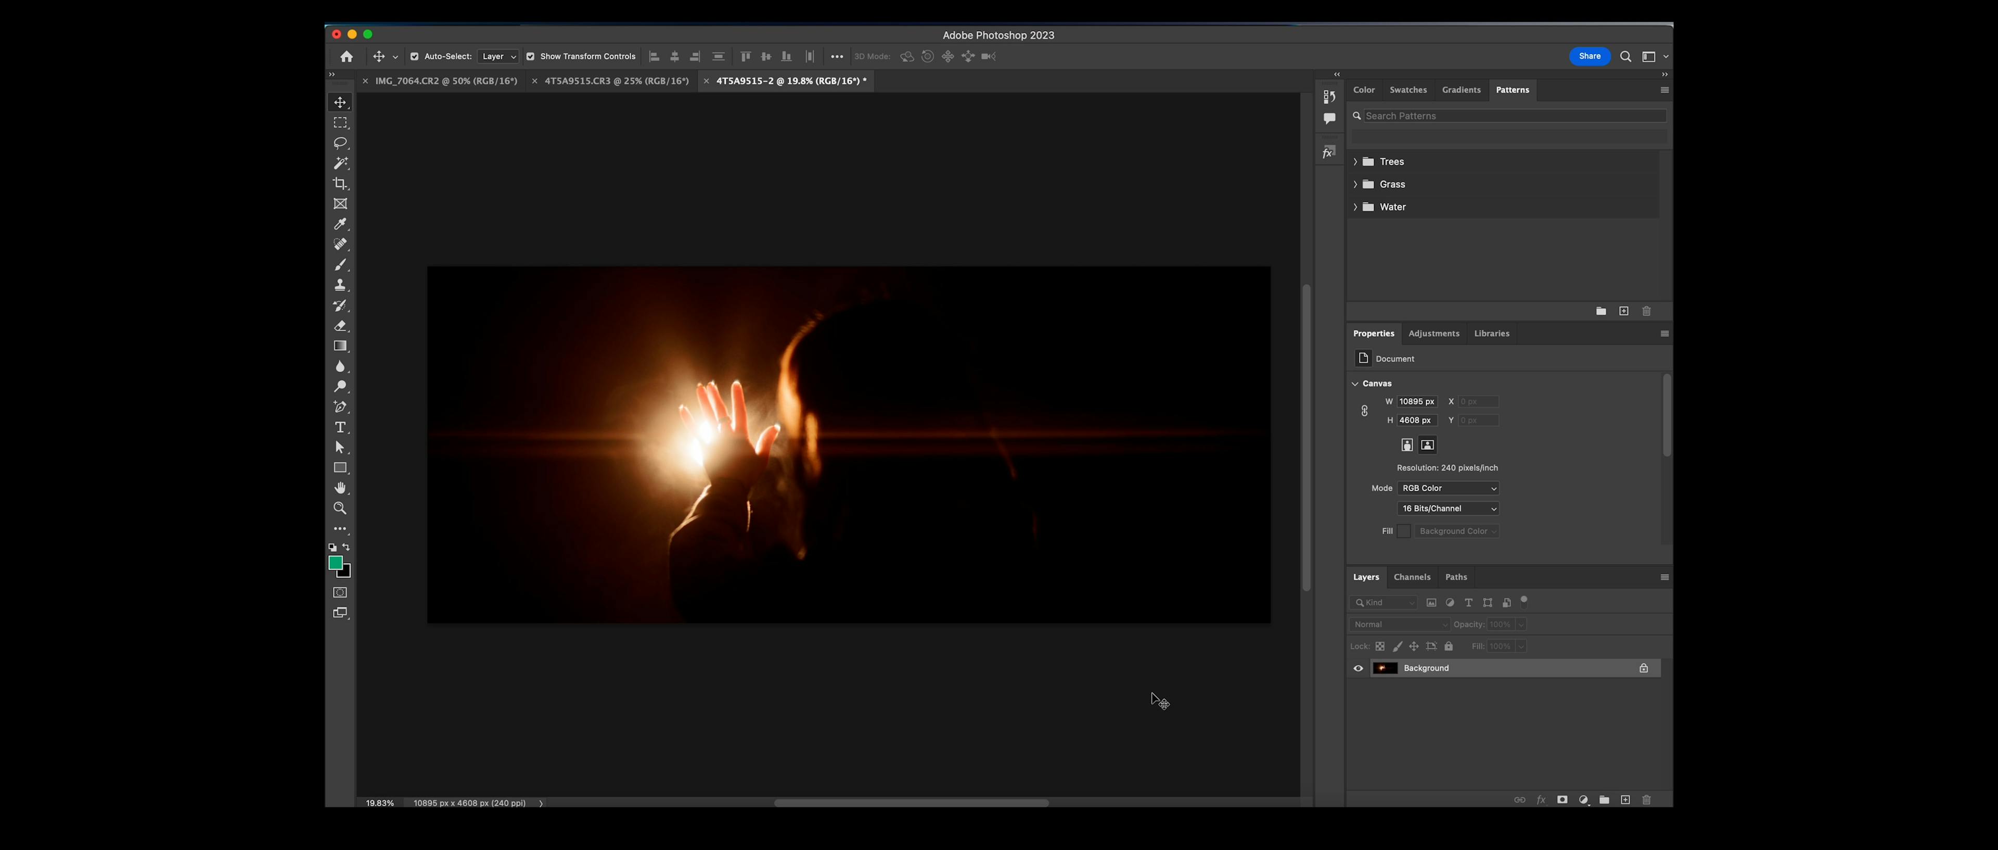Select the Hand tool
The width and height of the screenshot is (1998, 850).
(340, 488)
